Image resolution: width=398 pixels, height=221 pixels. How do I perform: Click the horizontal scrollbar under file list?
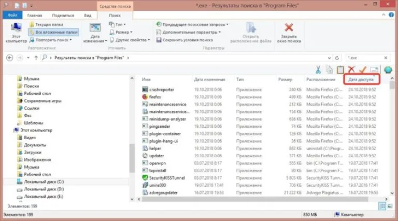tap(255, 199)
